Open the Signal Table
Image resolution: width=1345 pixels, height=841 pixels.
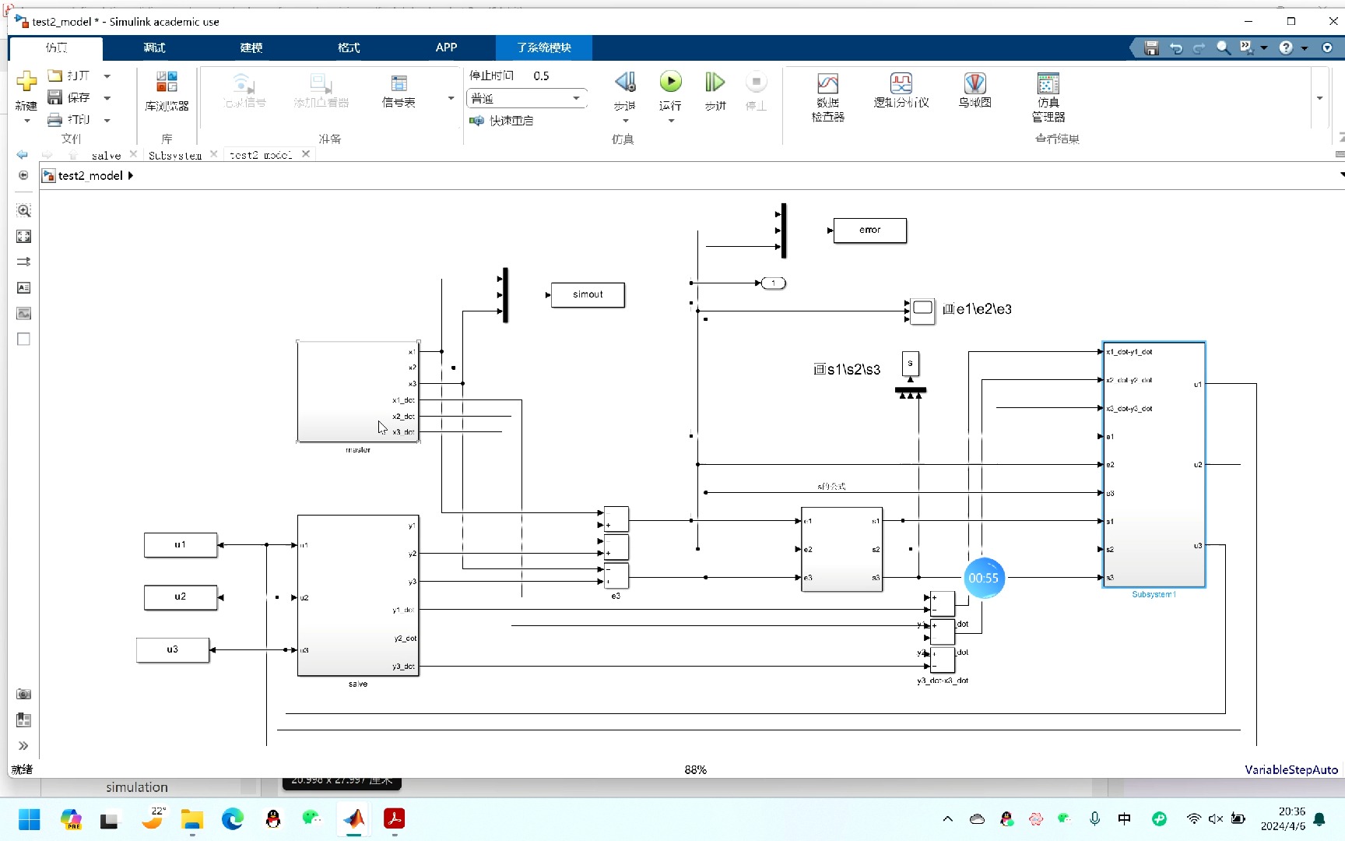[399, 90]
